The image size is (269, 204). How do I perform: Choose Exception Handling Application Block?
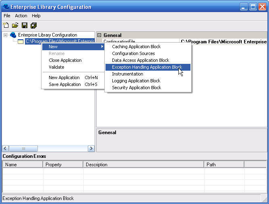[147, 67]
